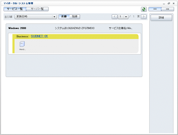Choose 昇順 ascending sort order
Viewport: 178px width, 135px height.
pyautogui.click(x=64, y=16)
